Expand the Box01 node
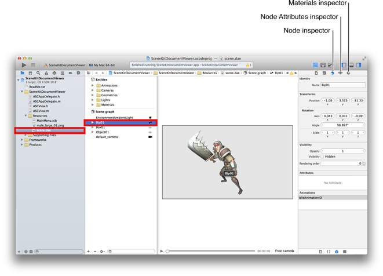 pos(93,127)
